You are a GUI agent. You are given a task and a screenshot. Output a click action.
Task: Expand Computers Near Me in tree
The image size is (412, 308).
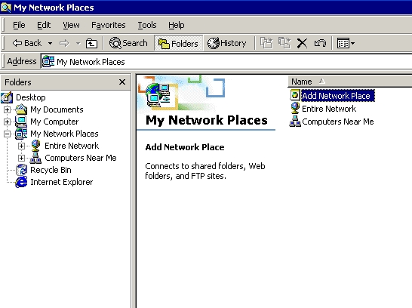21,158
